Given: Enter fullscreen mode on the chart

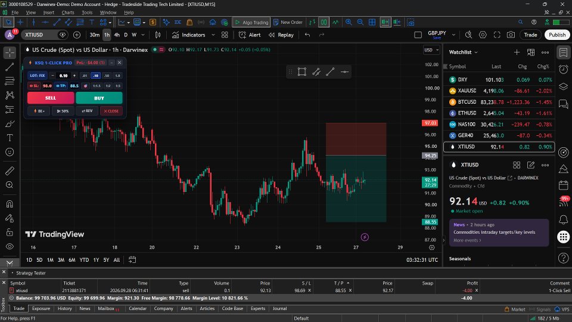Looking at the screenshot, I should [x=497, y=35].
